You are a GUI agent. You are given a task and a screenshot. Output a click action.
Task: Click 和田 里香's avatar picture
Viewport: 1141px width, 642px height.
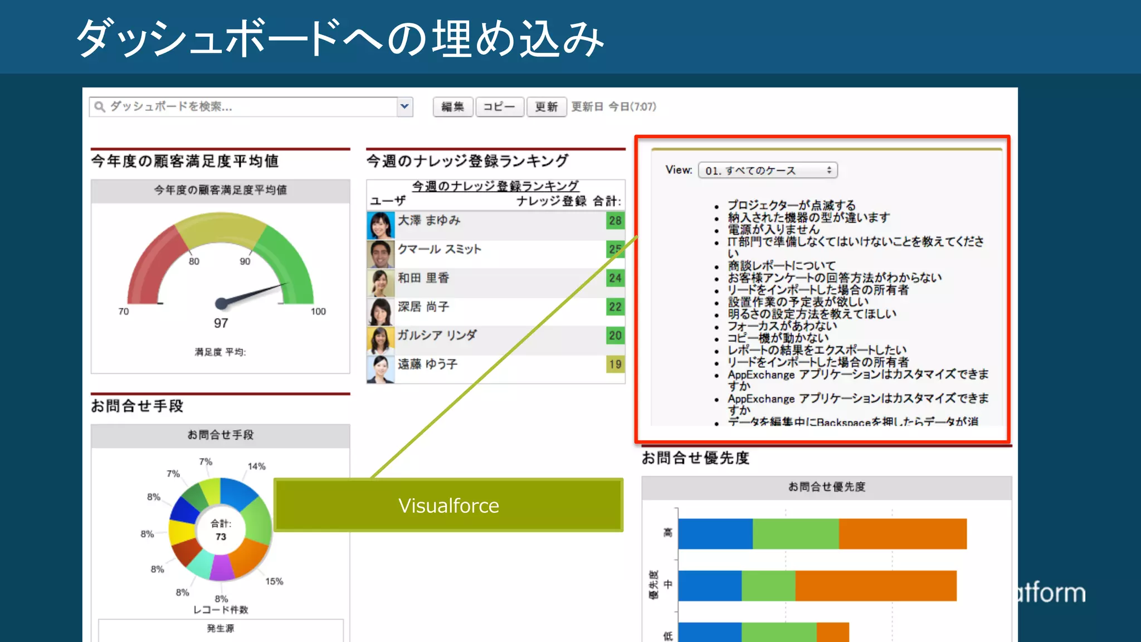coord(381,283)
